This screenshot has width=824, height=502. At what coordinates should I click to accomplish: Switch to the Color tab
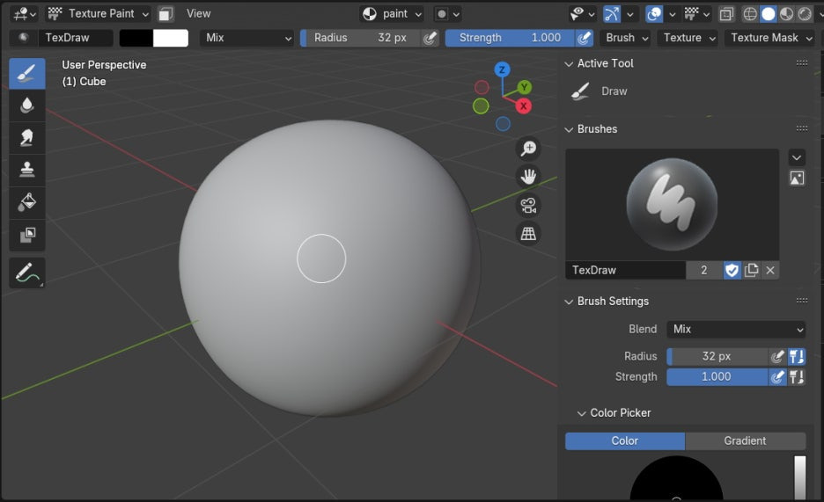point(625,441)
